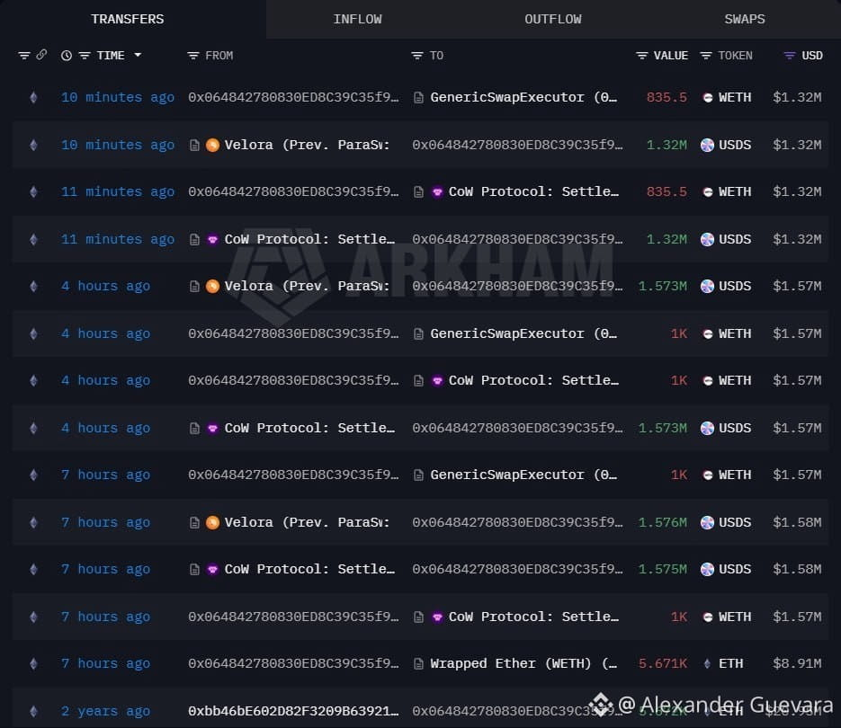Click the TIME column header label
Viewport: 841px width, 728px height.
[x=111, y=56]
